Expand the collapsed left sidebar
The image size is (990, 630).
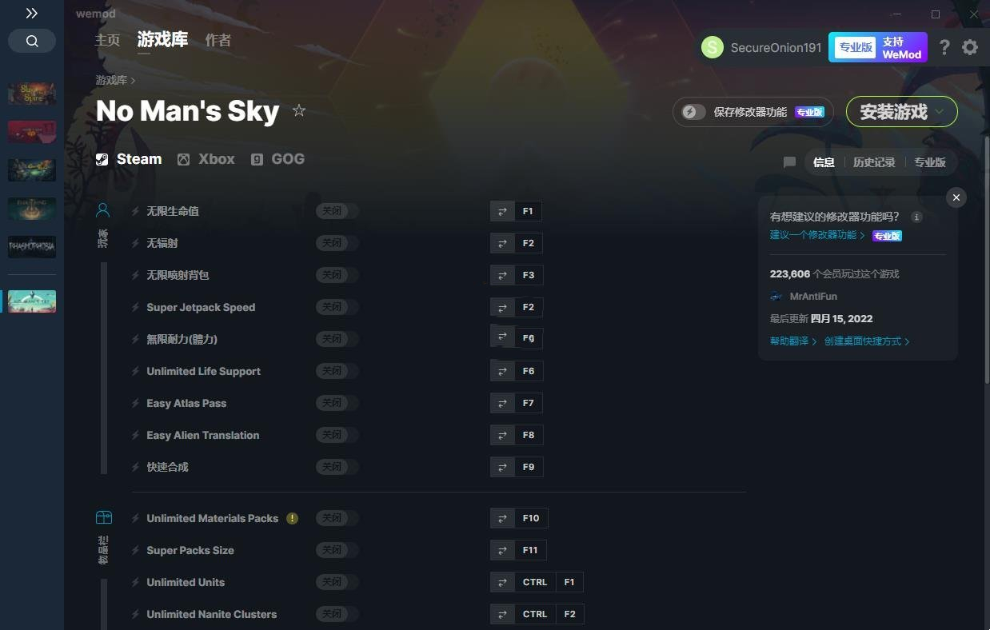(31, 14)
